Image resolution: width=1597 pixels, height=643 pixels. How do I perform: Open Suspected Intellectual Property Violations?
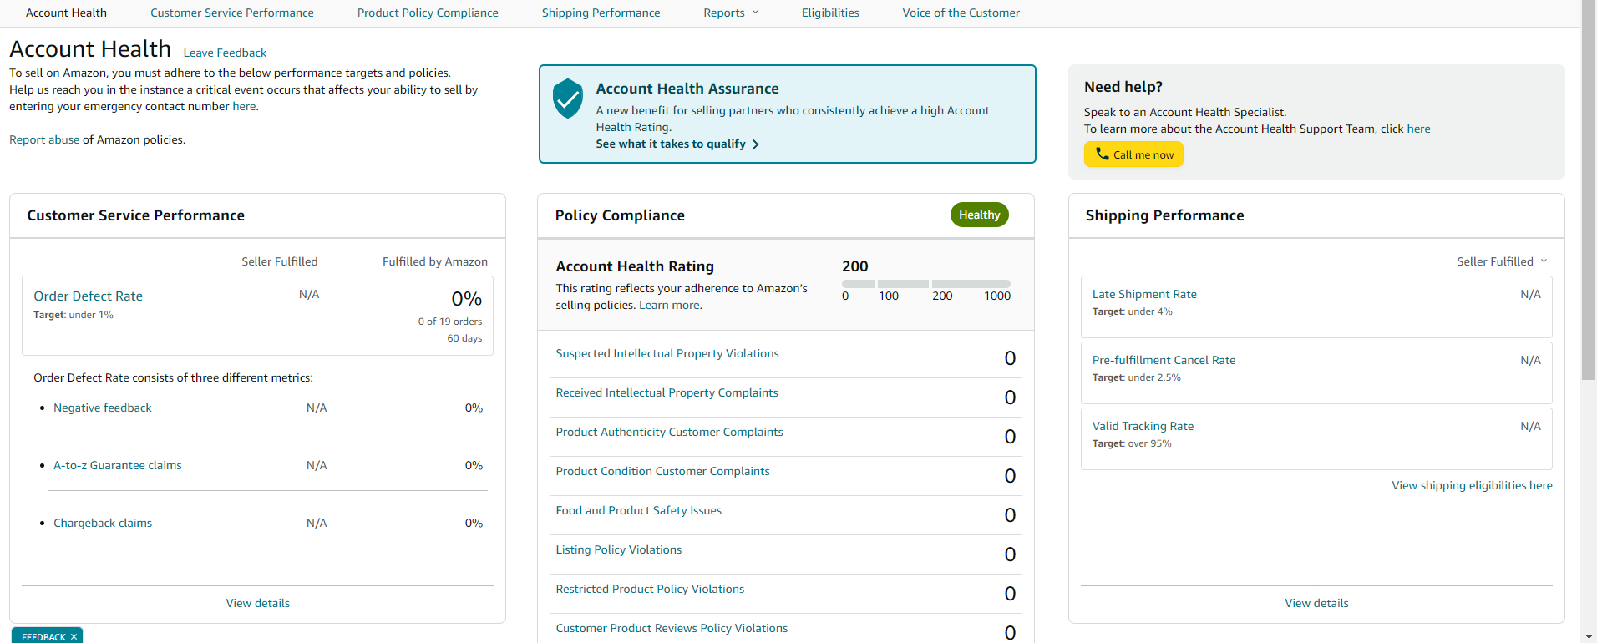[667, 353]
